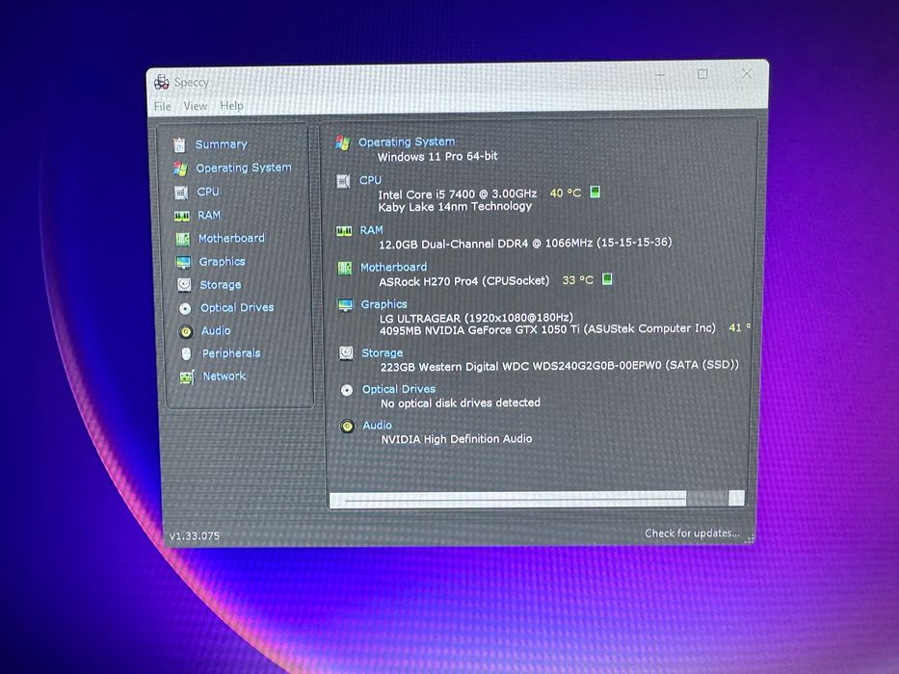899x674 pixels.
Task: Click the Kaby Lake 14nm Technology text
Action: click(455, 207)
